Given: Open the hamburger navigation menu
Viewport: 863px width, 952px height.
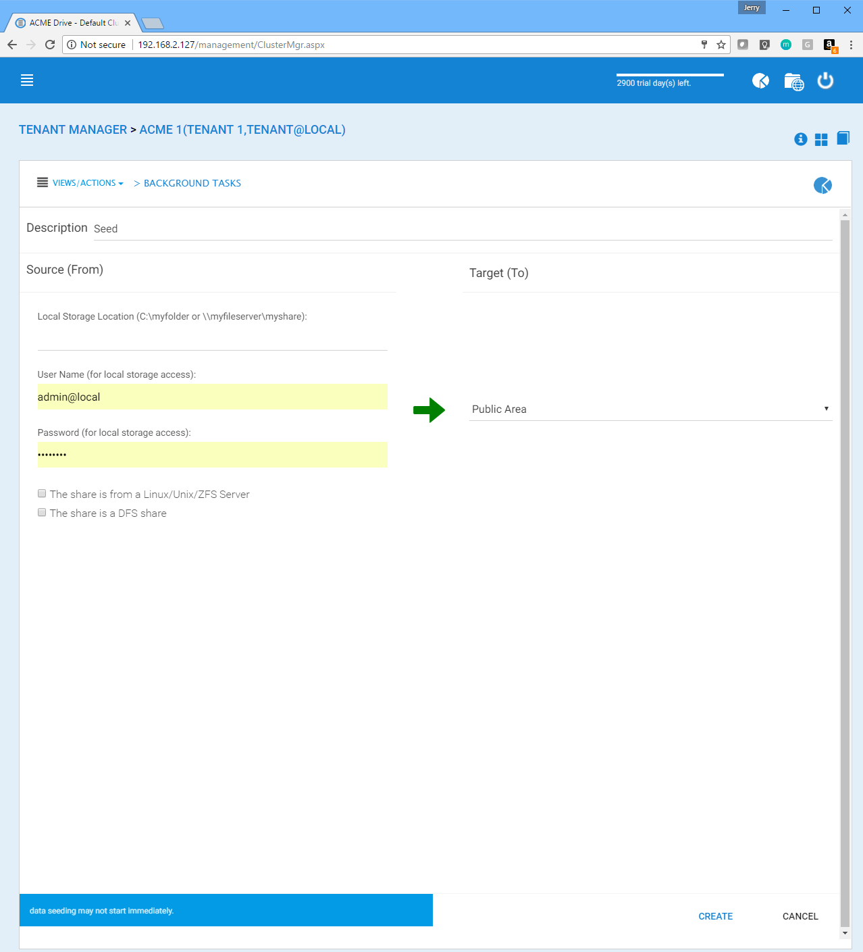Looking at the screenshot, I should [27, 80].
